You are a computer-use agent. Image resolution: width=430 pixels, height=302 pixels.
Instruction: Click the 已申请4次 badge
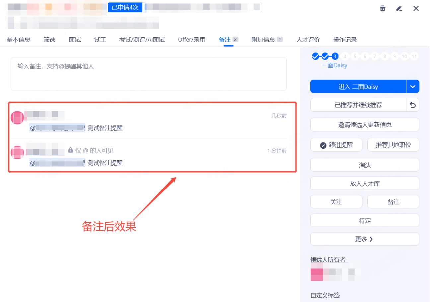tap(125, 7)
